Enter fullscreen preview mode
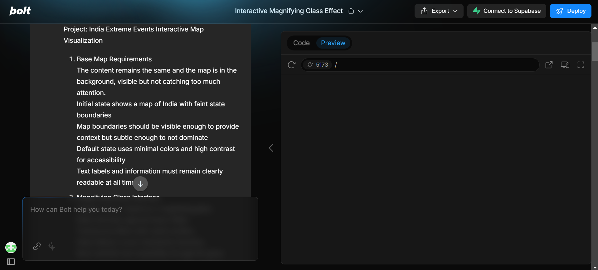598x270 pixels. [581, 65]
